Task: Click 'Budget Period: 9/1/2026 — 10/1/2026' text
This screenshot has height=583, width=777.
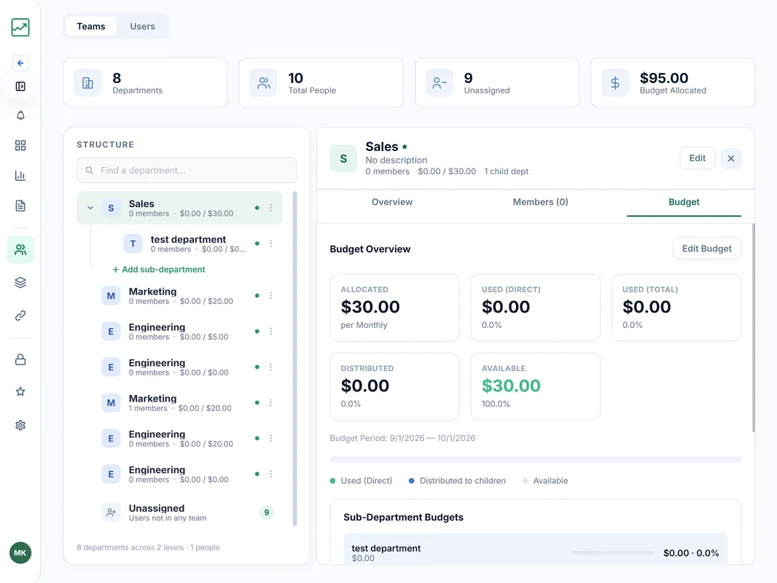Action: [x=402, y=439]
